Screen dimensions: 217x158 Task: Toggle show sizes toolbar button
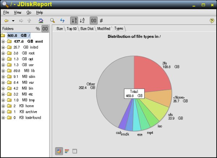pyautogui.click(x=94, y=21)
